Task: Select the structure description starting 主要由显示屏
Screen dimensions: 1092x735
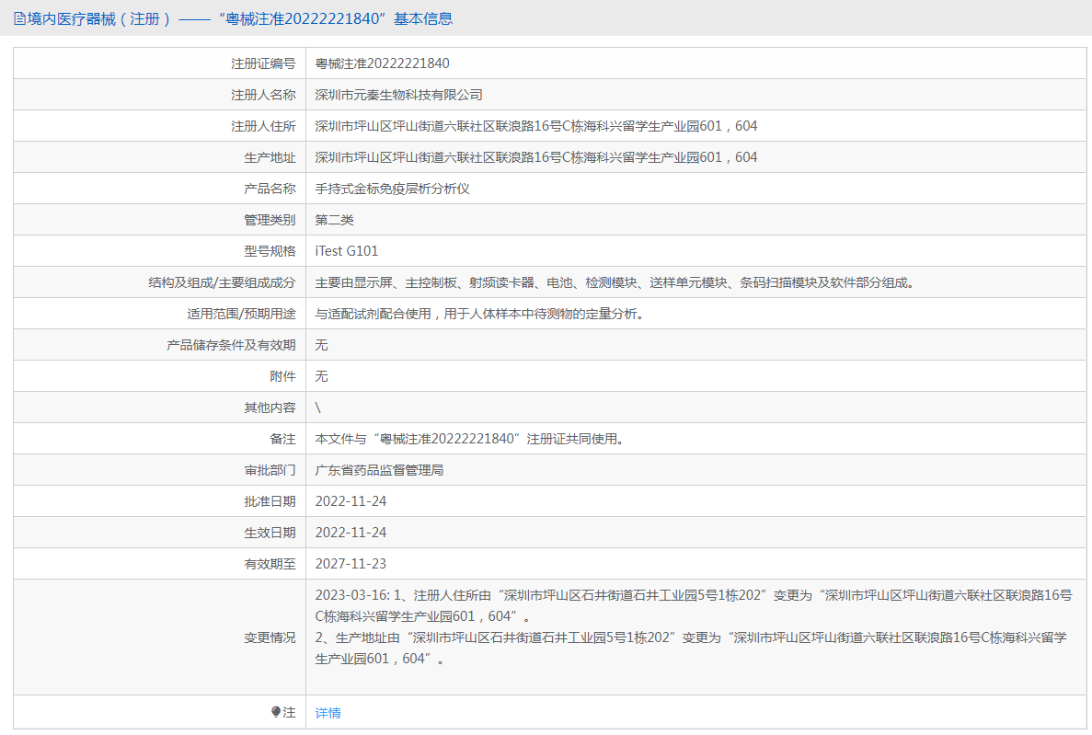Action: [x=615, y=282]
